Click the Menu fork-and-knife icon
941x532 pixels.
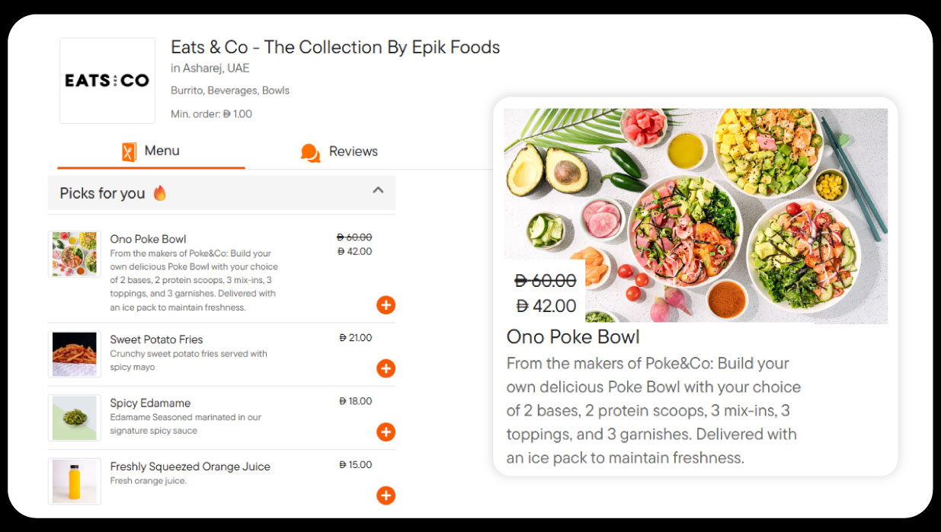pos(129,151)
